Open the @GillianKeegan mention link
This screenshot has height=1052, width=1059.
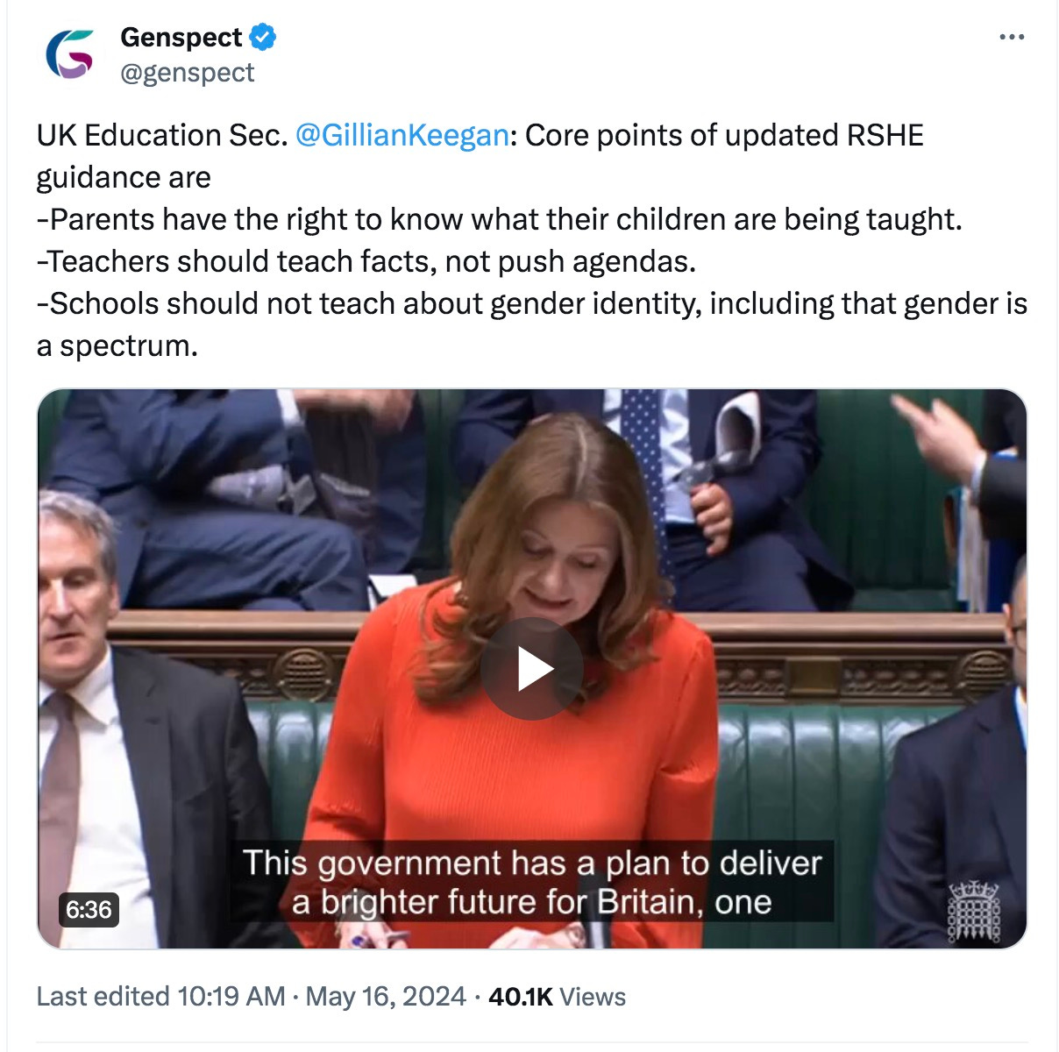click(402, 135)
